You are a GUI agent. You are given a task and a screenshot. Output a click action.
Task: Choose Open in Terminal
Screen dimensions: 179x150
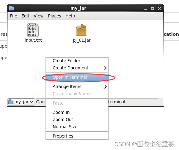point(77,77)
